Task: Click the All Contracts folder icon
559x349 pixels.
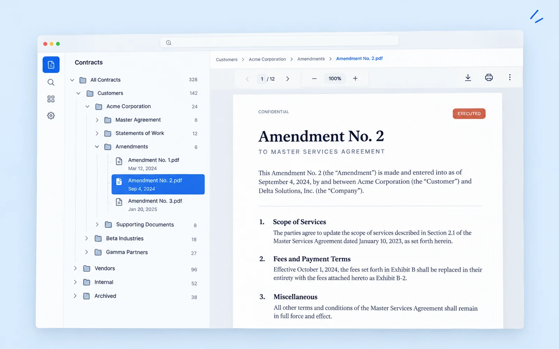Action: click(83, 80)
